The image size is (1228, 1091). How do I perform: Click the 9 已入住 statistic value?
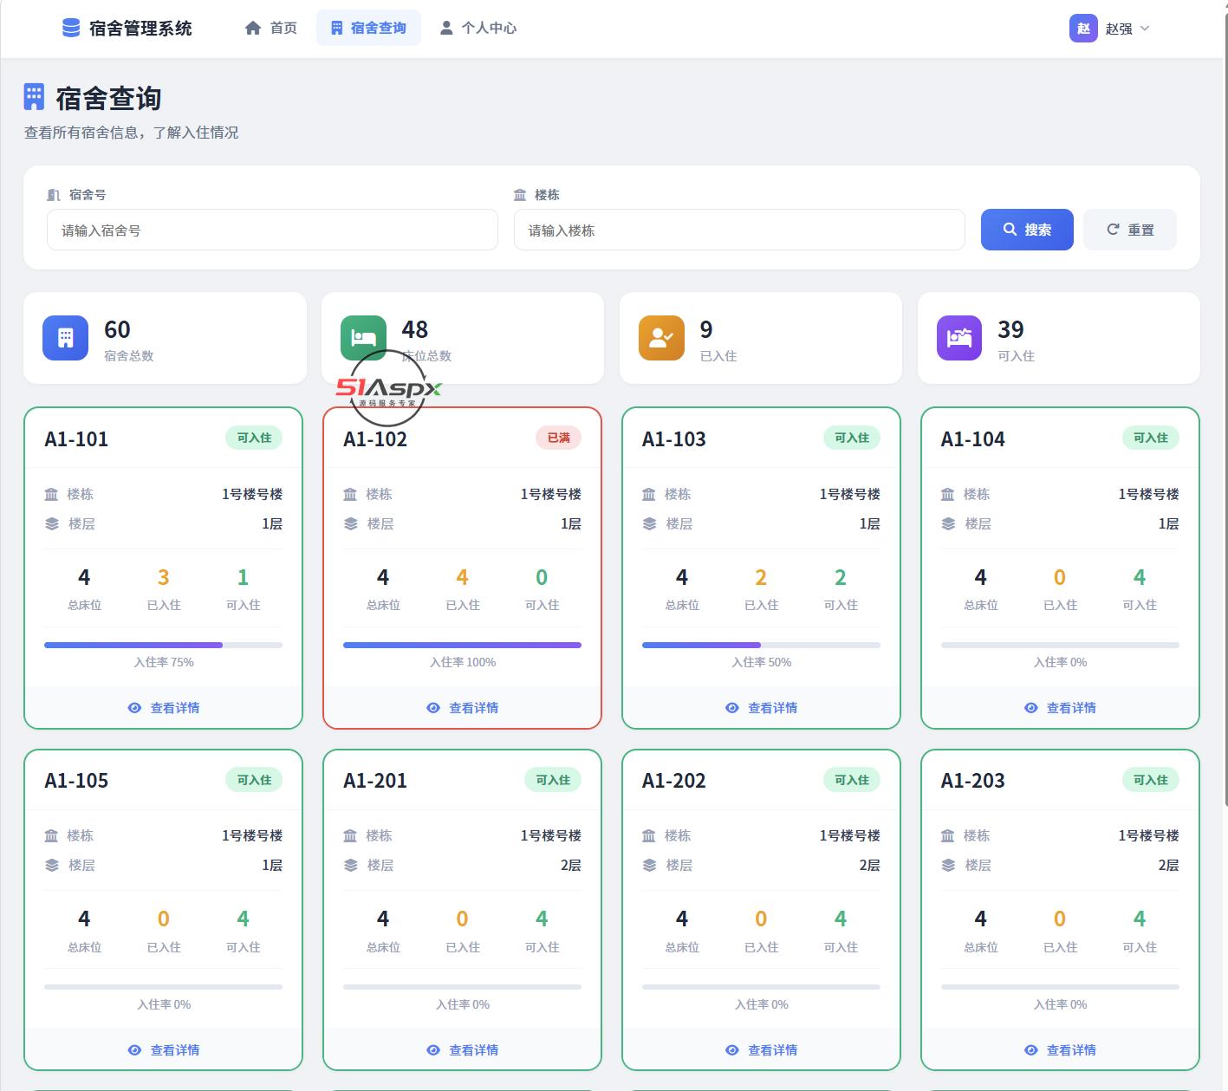(706, 329)
